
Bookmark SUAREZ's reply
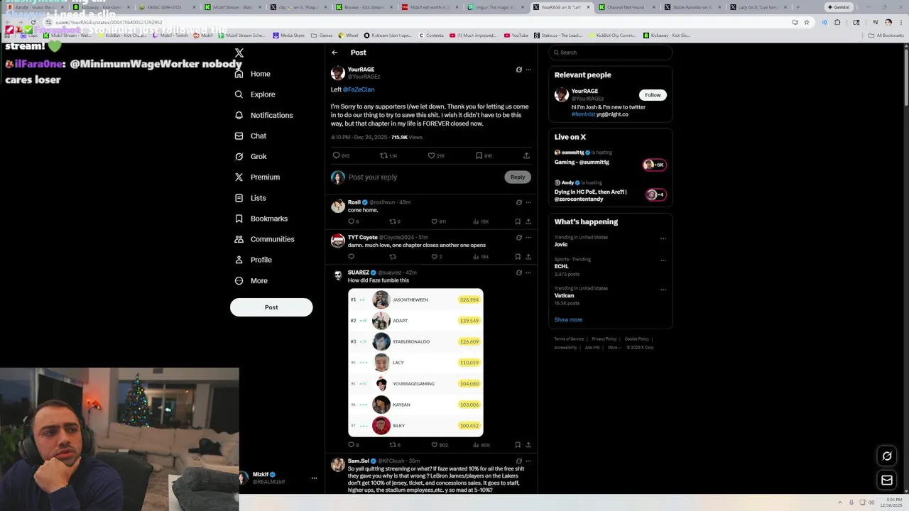tap(518, 445)
